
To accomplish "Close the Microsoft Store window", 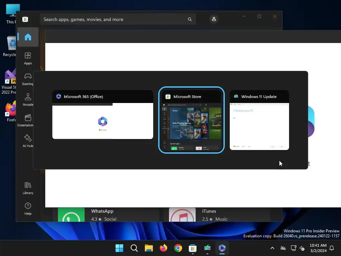I will tap(275, 16).
